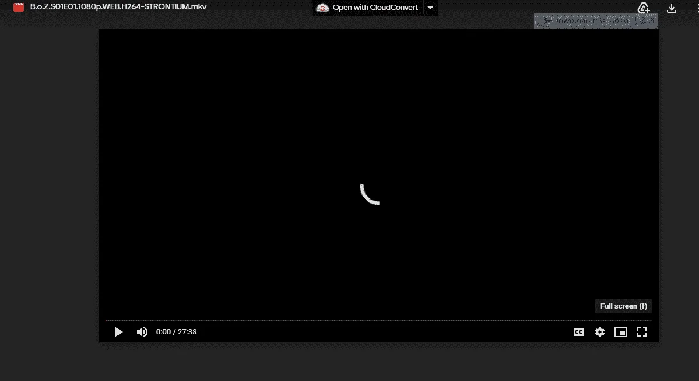Screen dimensions: 699x381
Task: Mute the video volume
Action: (x=142, y=332)
